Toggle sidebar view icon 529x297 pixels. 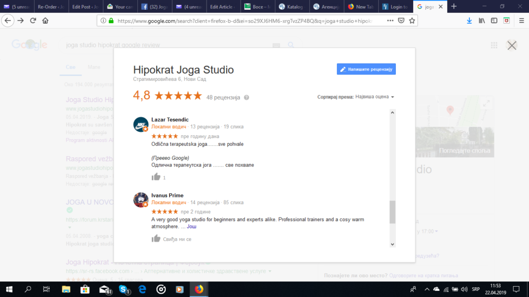(494, 21)
